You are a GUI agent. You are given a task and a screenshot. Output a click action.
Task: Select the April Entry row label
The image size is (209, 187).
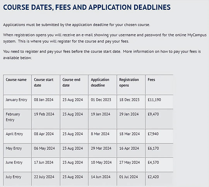tap(14, 134)
